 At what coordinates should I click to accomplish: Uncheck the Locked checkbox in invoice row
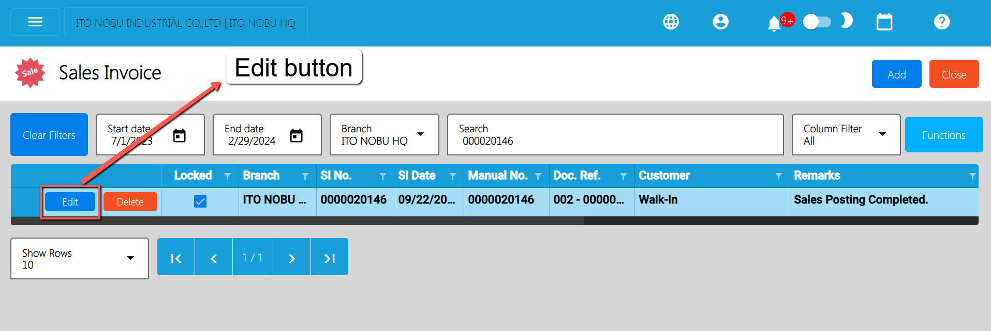pyautogui.click(x=200, y=201)
